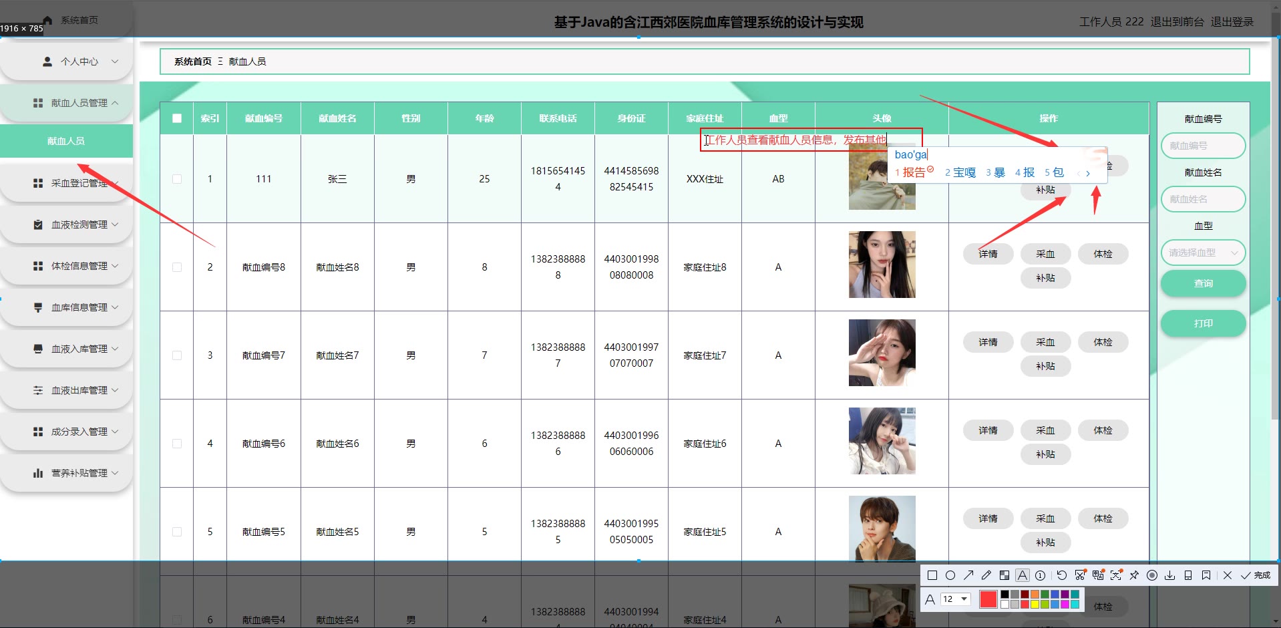
Task: Click the trophy icon of 血库信息管理
Action: [x=38, y=307]
